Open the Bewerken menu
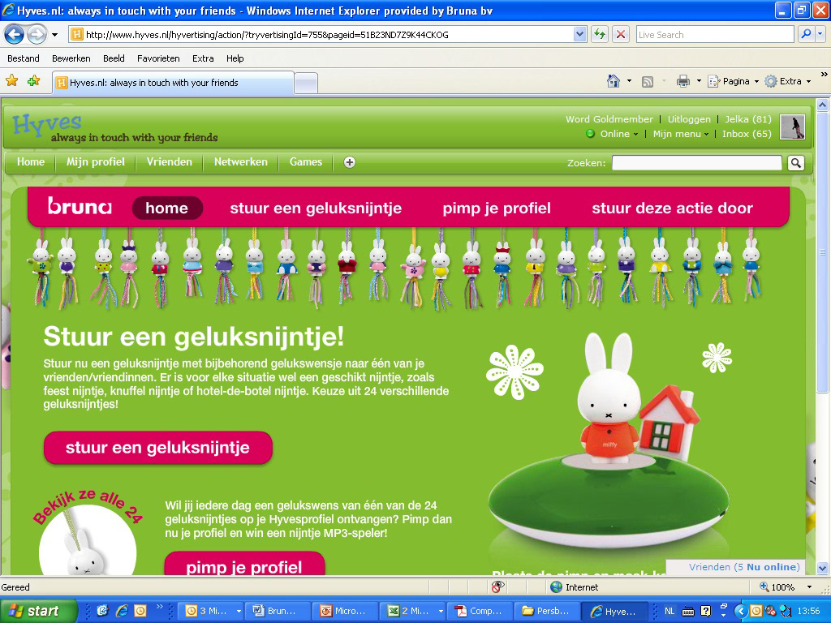 point(71,58)
